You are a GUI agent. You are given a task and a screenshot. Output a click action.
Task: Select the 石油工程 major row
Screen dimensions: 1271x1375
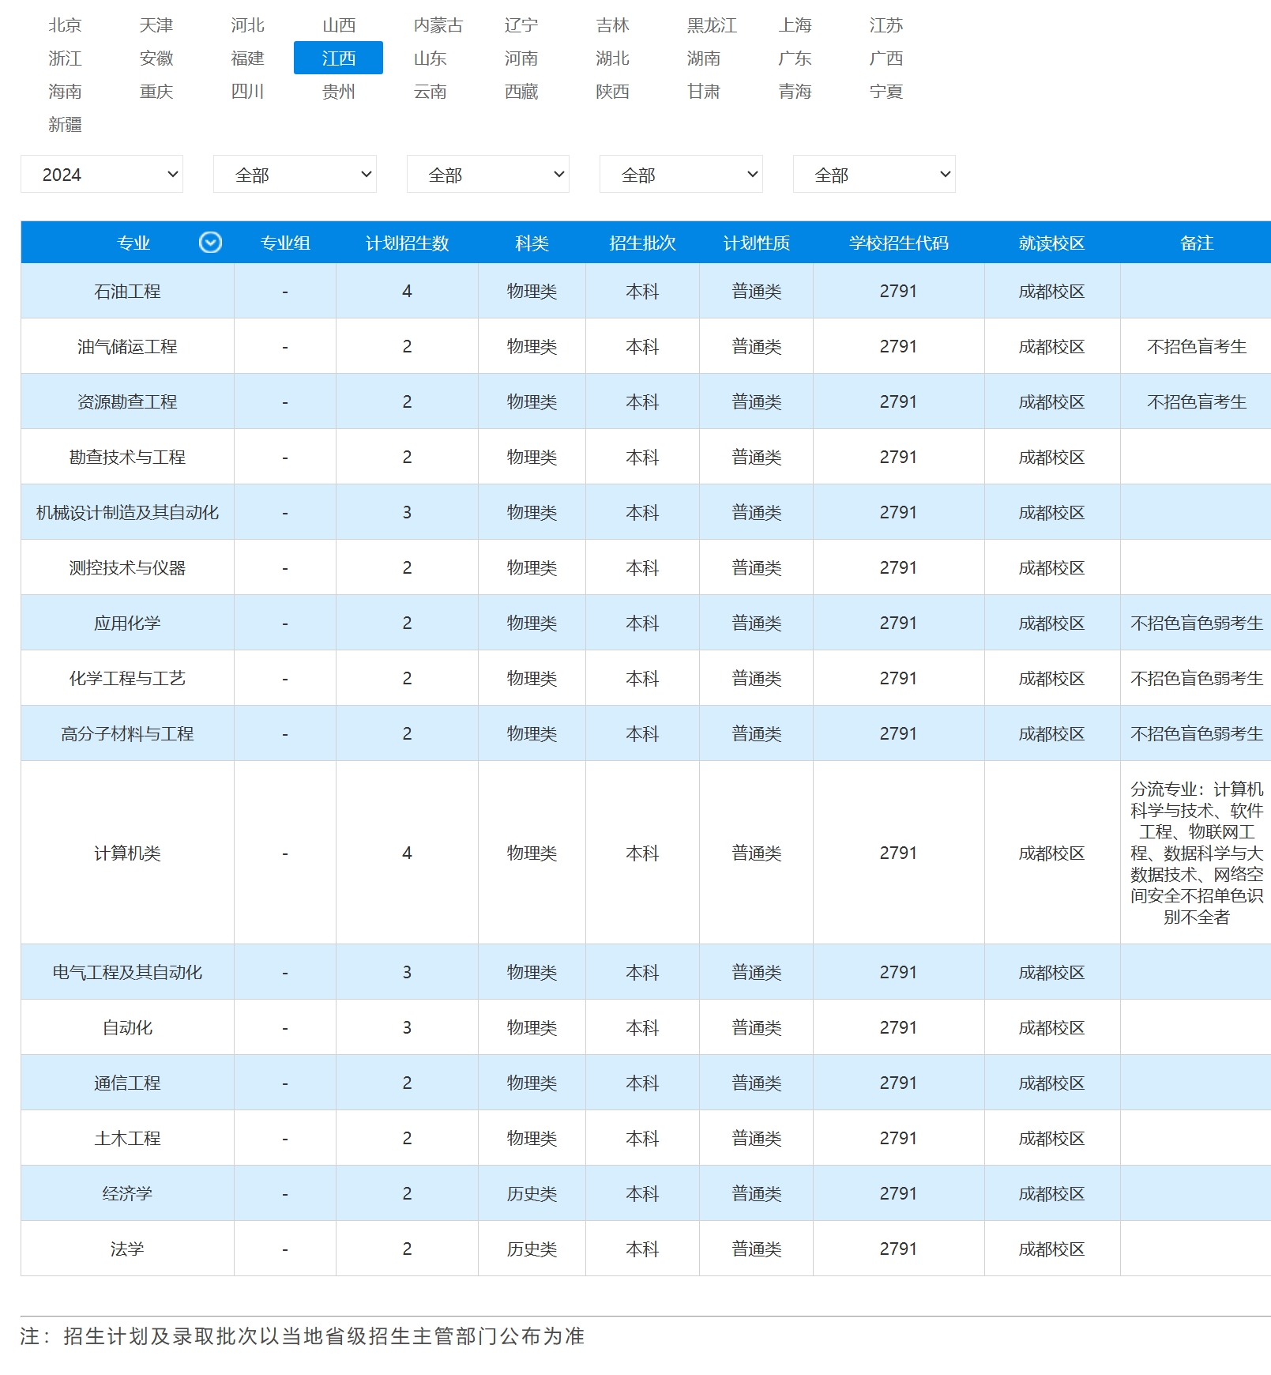[x=645, y=291]
